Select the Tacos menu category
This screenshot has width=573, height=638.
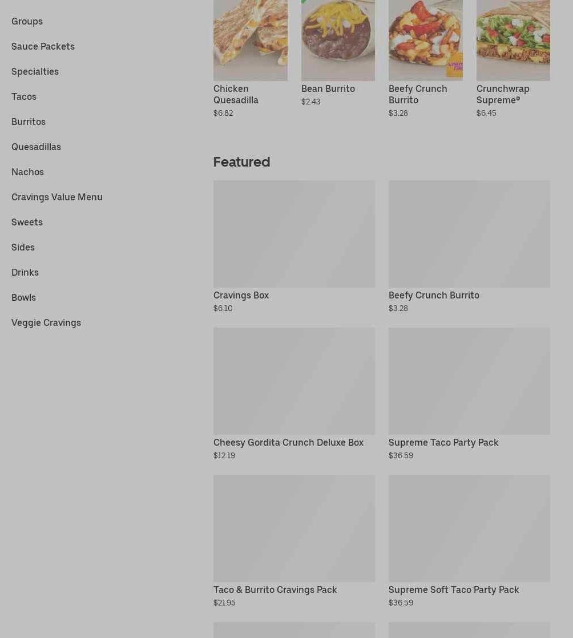pos(23,97)
